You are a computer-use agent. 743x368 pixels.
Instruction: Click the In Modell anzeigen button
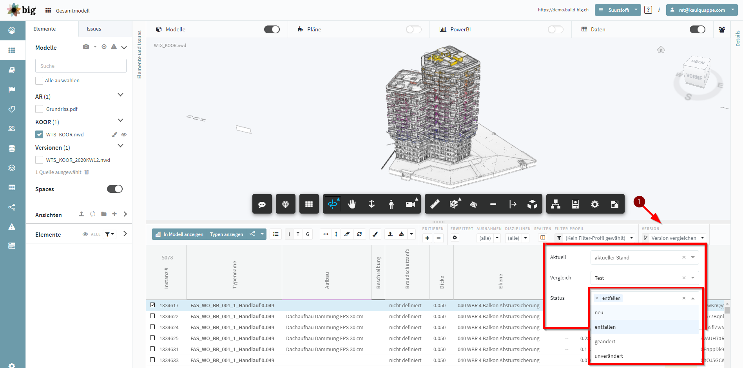coord(179,234)
